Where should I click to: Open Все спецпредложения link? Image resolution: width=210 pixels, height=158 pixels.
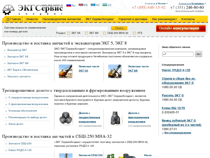pos(178,133)
